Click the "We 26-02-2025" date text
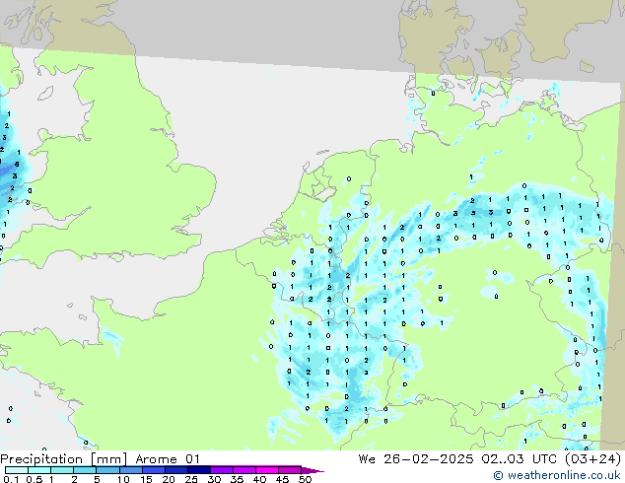The height and width of the screenshot is (483, 625). click(x=416, y=459)
